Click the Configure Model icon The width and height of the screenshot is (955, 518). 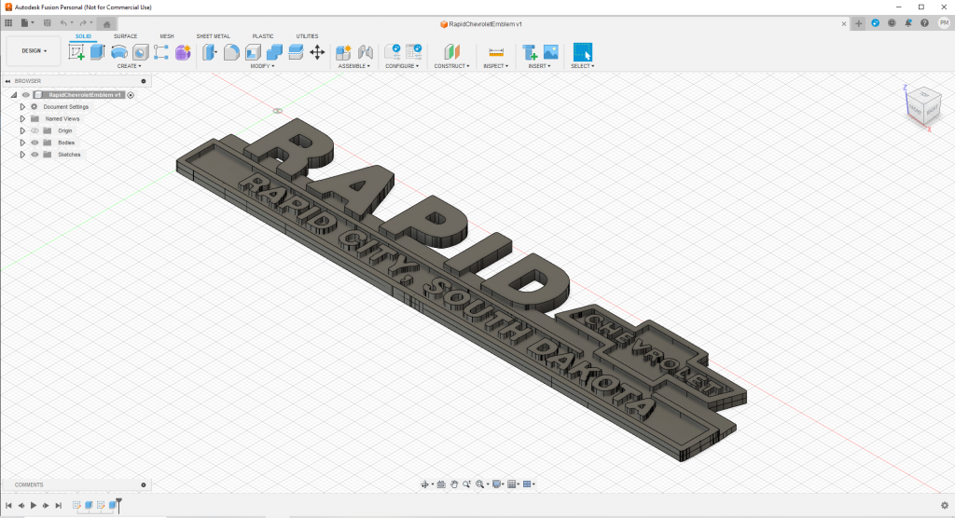tap(393, 52)
